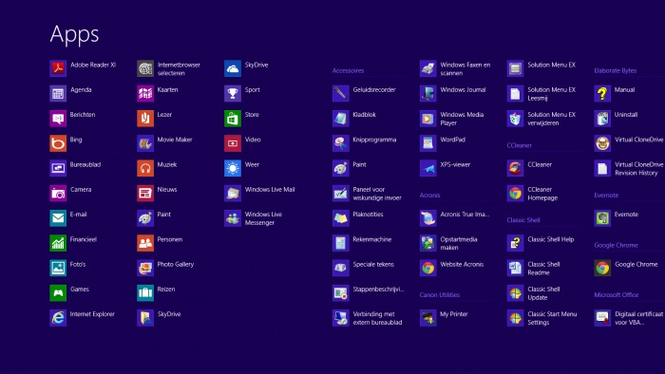This screenshot has width=665, height=374.
Task: Open the Adobe Reader XI app icon
Action: pos(58,68)
